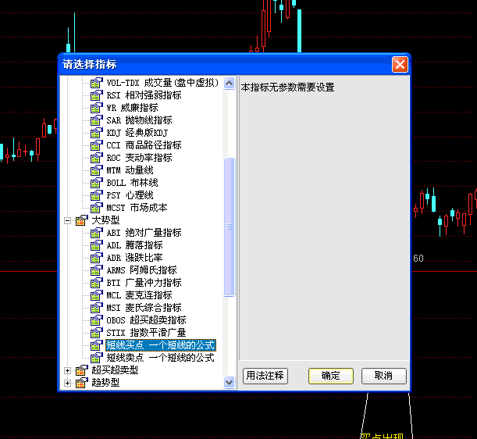Click the KDJ 经典版KDJ indicator icon
Image resolution: width=477 pixels, height=439 pixels.
[x=97, y=133]
